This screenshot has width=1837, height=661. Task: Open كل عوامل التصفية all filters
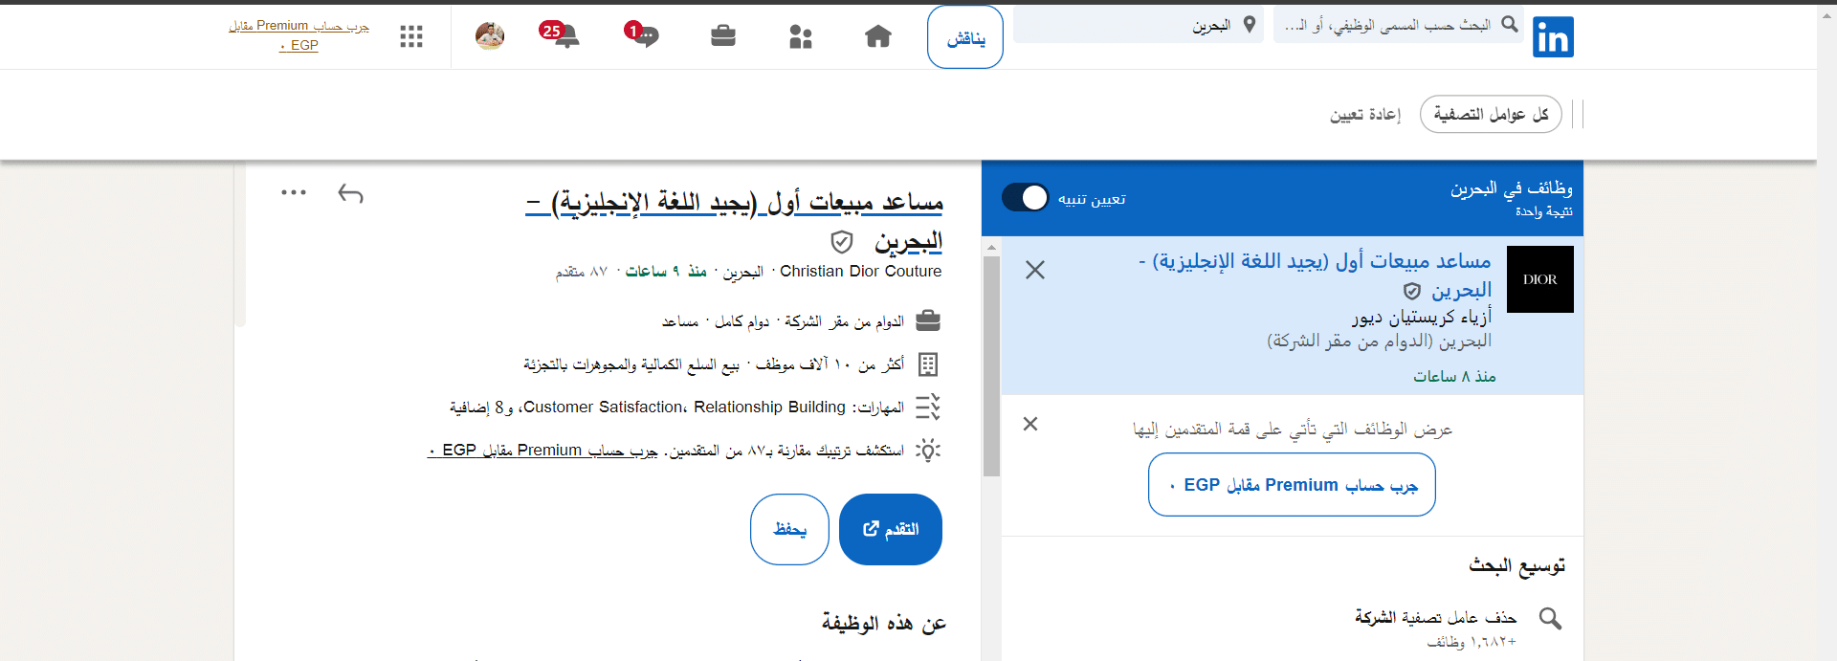(x=1491, y=114)
